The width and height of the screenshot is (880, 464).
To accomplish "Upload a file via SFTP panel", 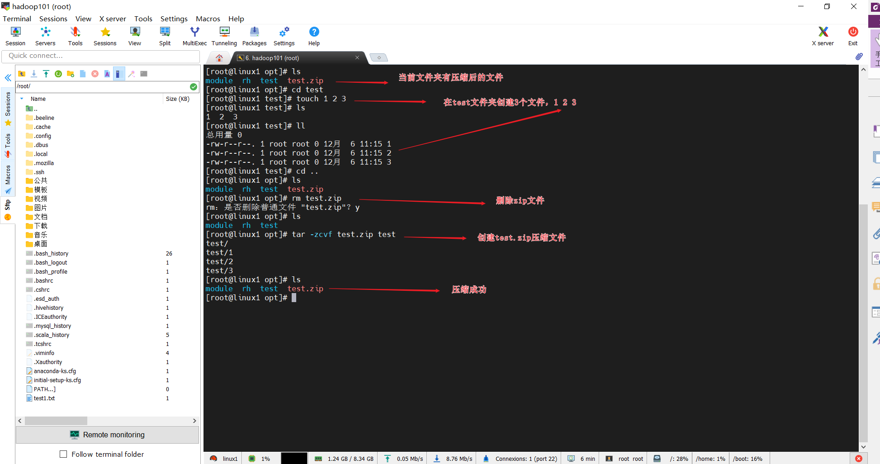I will tap(46, 73).
